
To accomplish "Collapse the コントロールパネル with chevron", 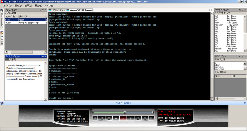I will 245,103.
